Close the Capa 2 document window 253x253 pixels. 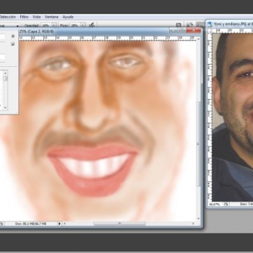194,31
